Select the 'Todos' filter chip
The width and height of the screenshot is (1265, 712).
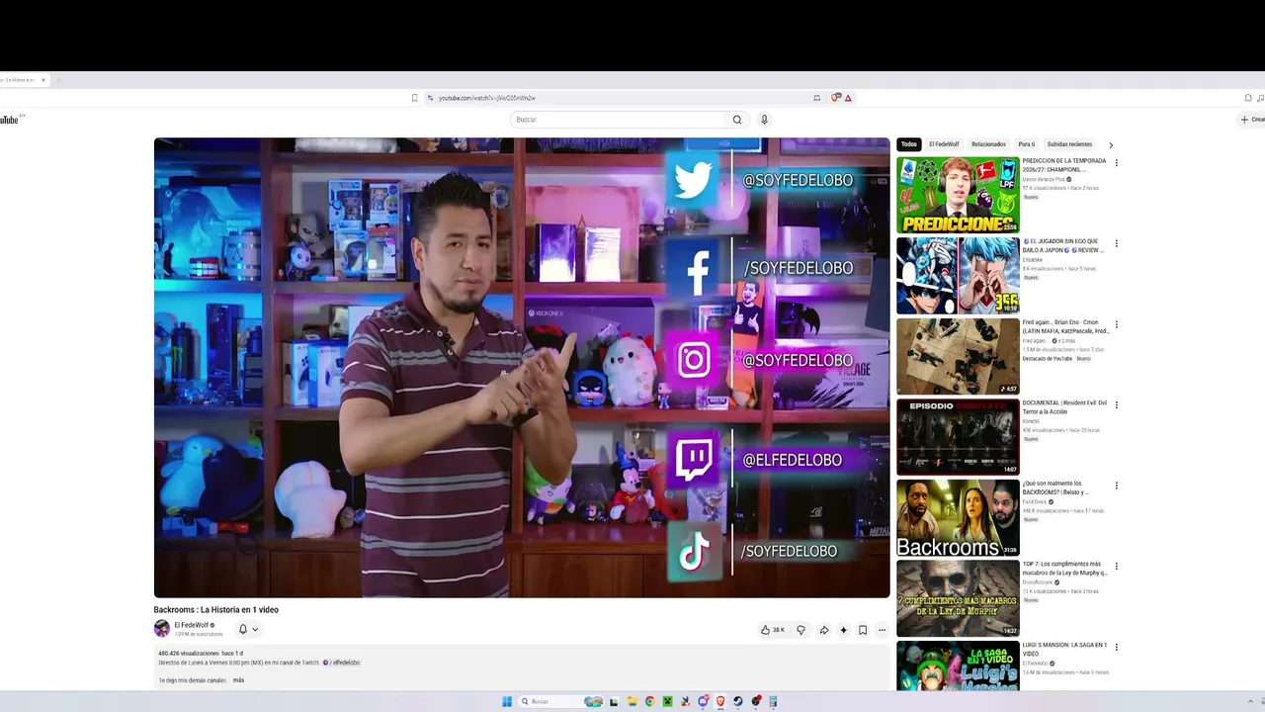pos(909,144)
